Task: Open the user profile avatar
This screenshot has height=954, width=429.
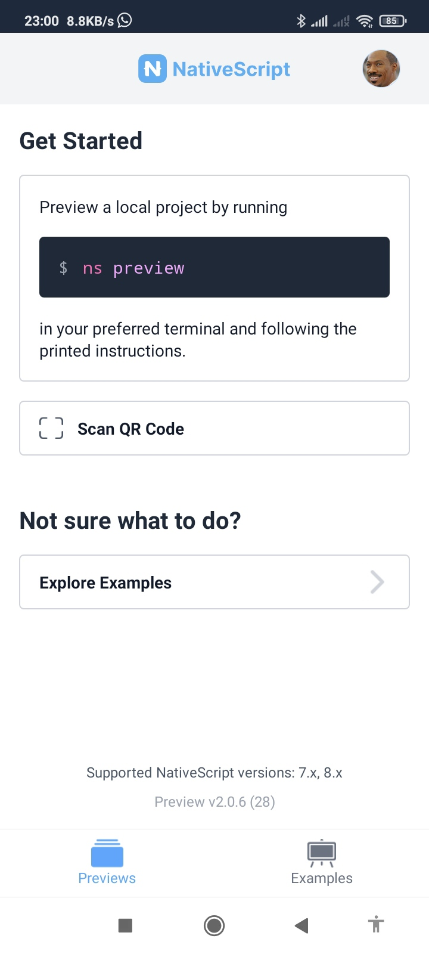Action: point(381,69)
